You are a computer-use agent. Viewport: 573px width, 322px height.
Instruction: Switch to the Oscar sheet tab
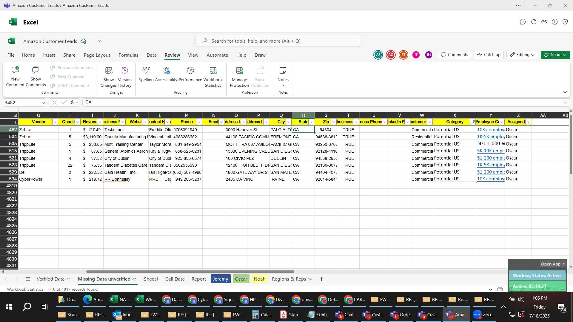pyautogui.click(x=241, y=279)
